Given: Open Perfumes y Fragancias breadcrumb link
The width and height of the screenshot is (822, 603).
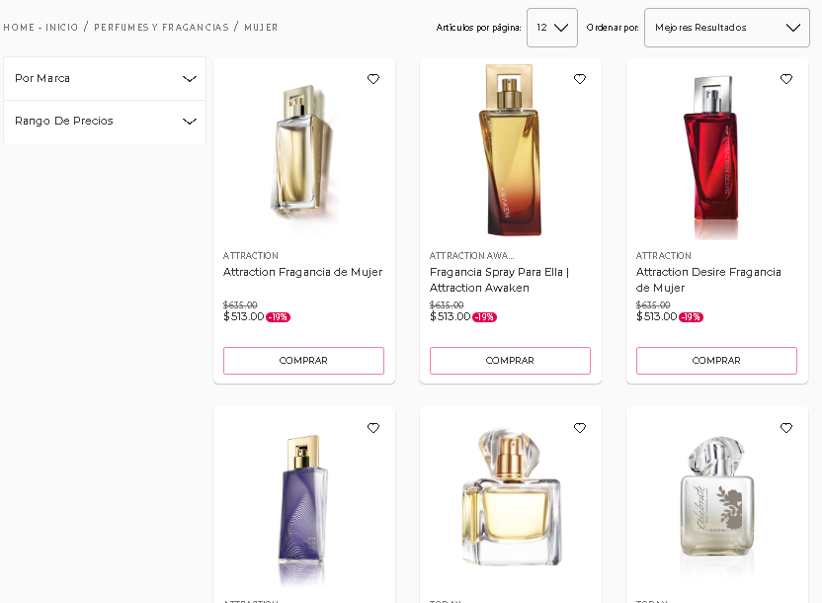Looking at the screenshot, I should coord(161,28).
